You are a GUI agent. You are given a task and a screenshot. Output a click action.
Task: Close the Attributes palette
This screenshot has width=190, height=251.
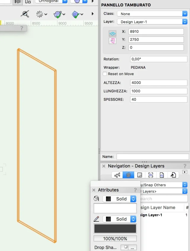(x=94, y=190)
